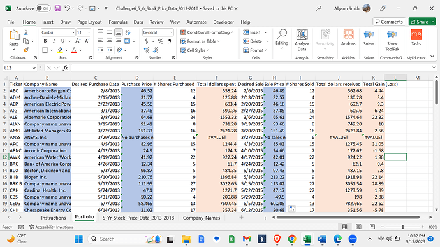440x247 pixels.
Task: Switch to the Formulas ribbon tab
Action: click(x=118, y=22)
